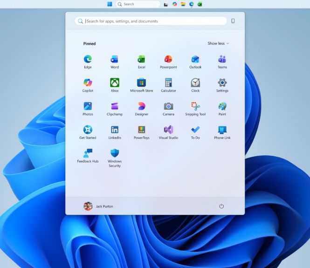Launch PowerToys
Viewport: 310px width, 268px height.
142,133
